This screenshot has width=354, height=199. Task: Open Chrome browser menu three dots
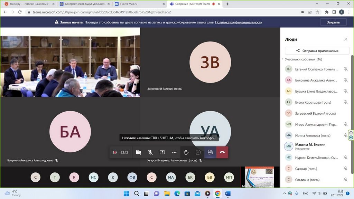coord(349,12)
